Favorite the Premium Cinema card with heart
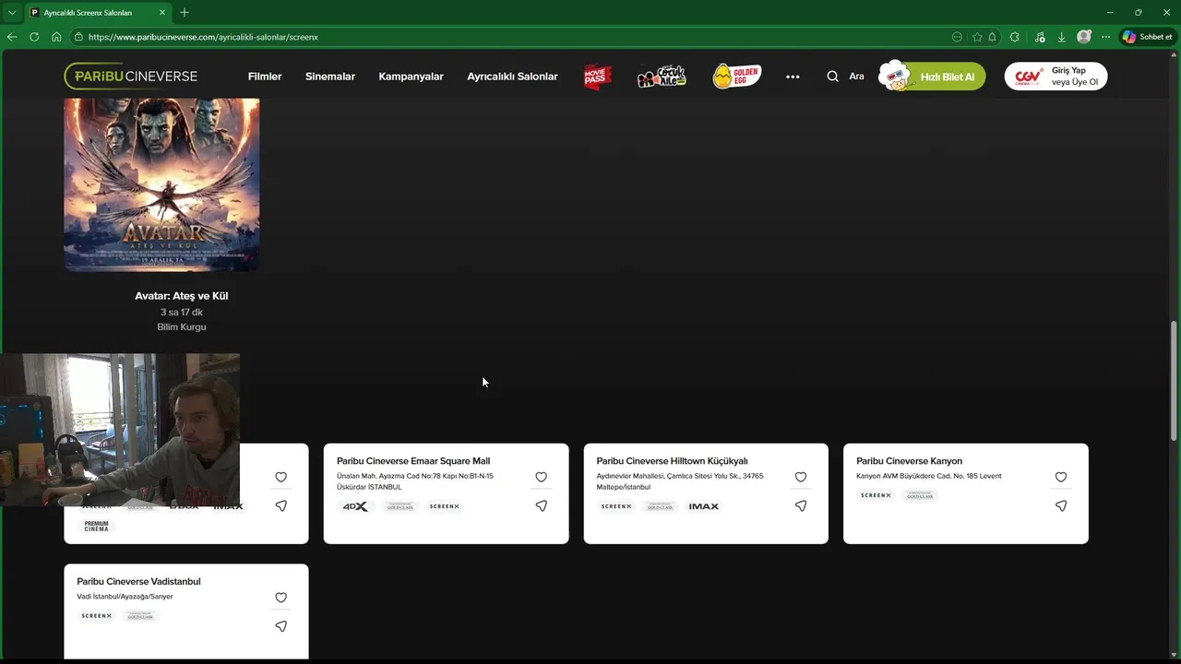The image size is (1181, 664). click(x=281, y=477)
